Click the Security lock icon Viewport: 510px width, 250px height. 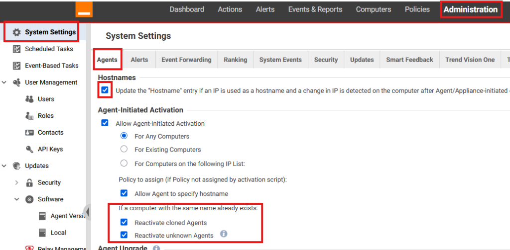tap(29, 182)
